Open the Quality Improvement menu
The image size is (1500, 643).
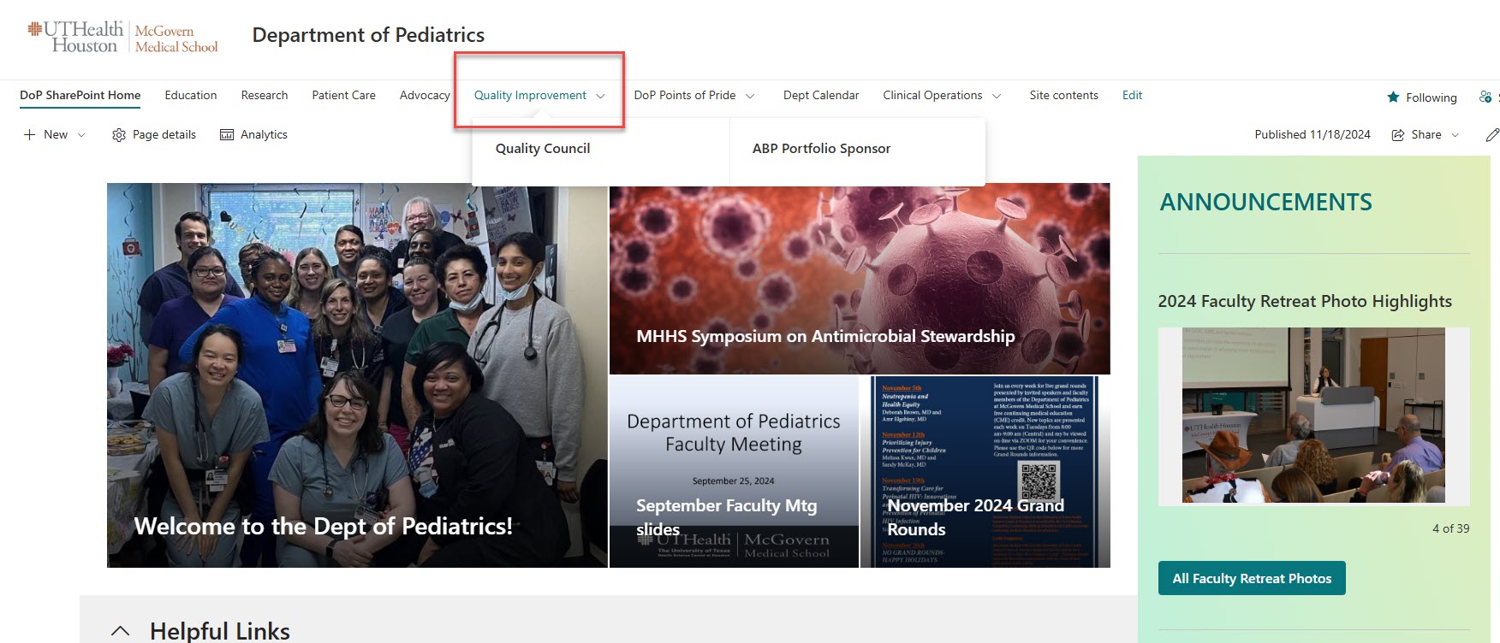531,95
